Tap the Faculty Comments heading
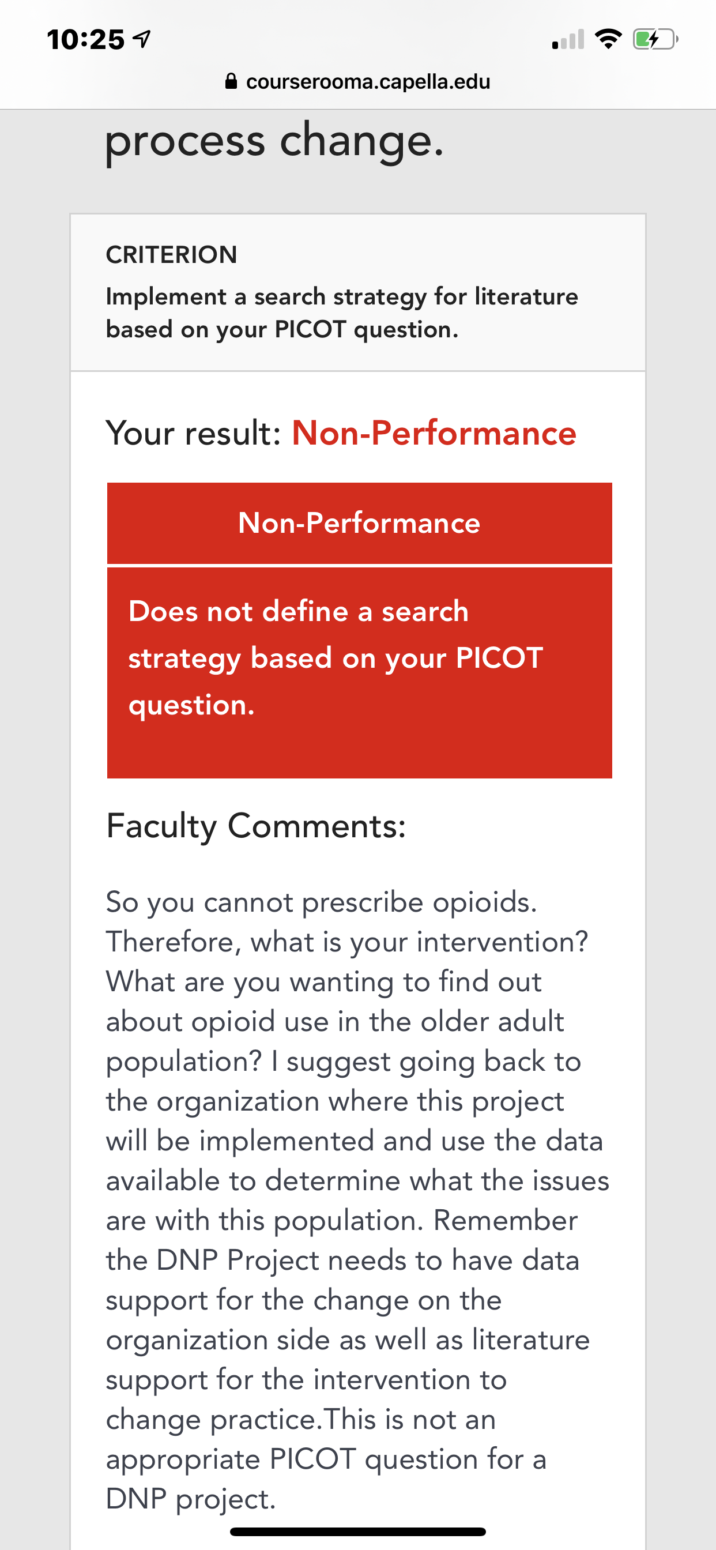The width and height of the screenshot is (716, 1550). pyautogui.click(x=256, y=825)
